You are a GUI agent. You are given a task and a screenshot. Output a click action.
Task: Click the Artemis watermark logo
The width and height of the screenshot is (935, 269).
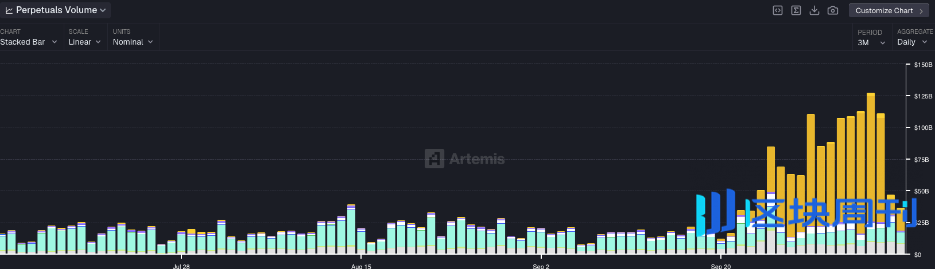tap(465, 159)
